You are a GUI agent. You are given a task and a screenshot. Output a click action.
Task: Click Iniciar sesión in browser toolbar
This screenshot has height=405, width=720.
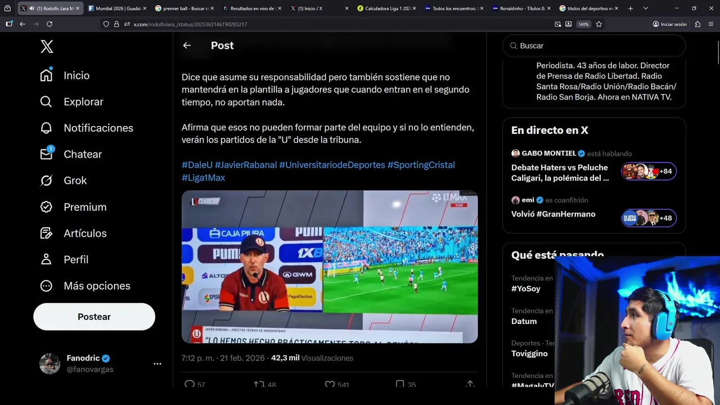(x=669, y=24)
